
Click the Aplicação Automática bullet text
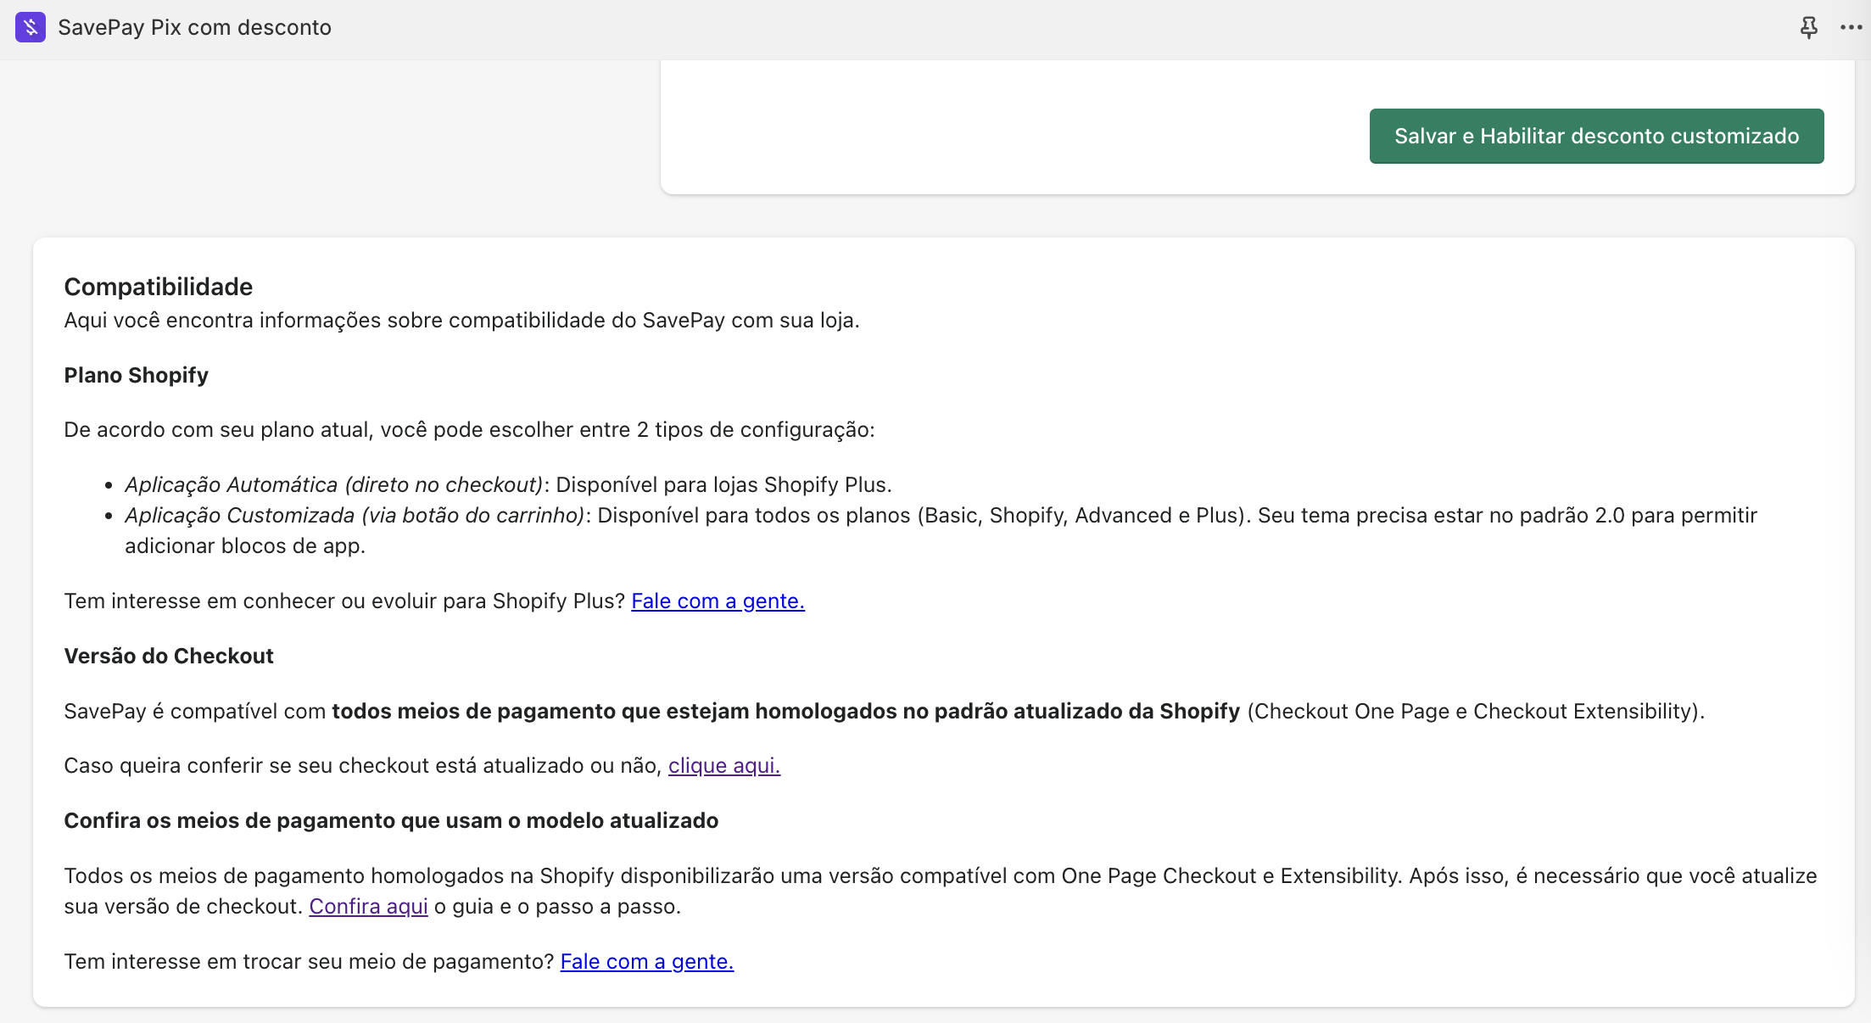pyautogui.click(x=334, y=484)
